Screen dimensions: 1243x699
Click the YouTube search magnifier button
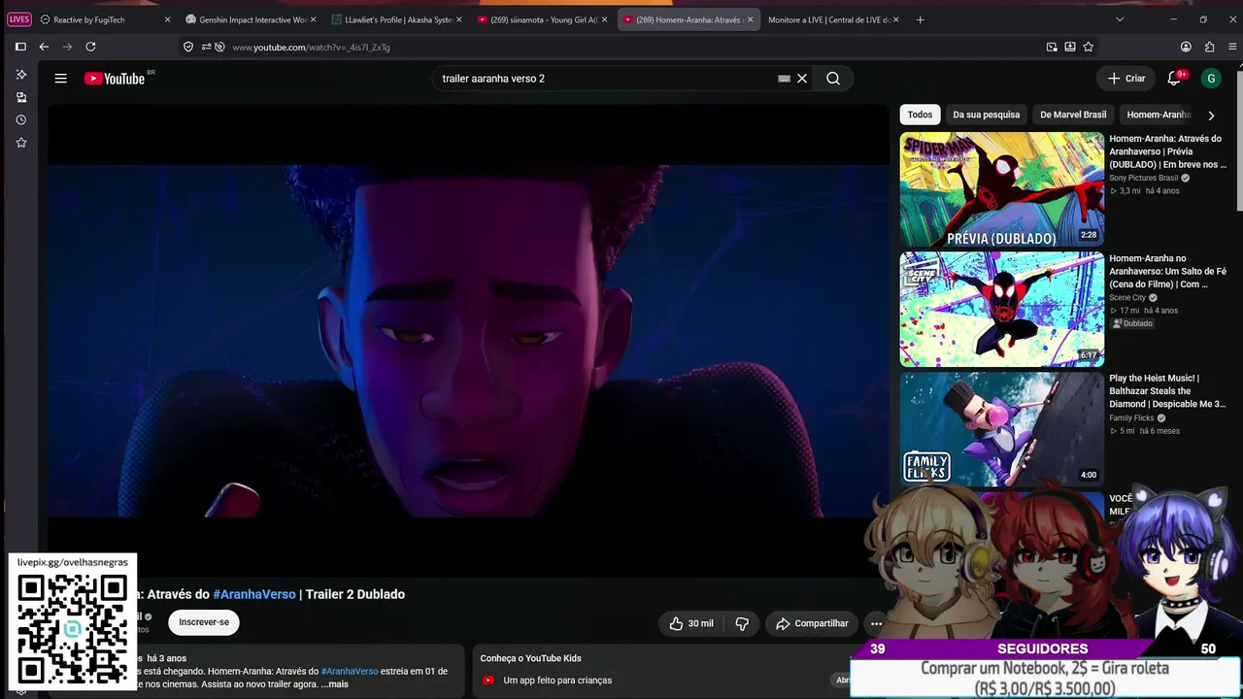point(833,79)
